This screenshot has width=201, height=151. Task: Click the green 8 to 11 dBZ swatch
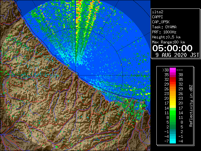[x=173, y=117]
